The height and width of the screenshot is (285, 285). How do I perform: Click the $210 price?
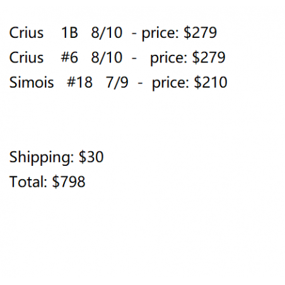click(x=211, y=82)
